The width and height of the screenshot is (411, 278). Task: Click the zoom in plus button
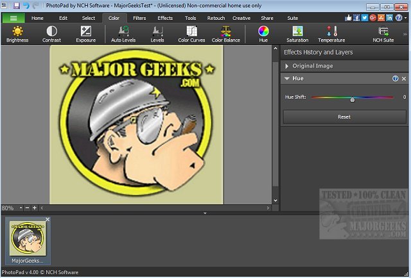(x=34, y=208)
